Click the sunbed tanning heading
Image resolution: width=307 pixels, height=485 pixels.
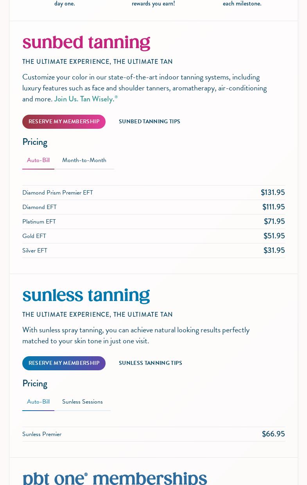click(86, 42)
